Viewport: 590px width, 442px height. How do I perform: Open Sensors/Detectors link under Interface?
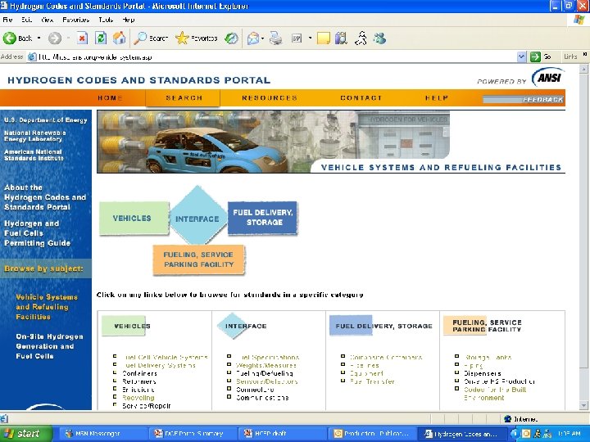[x=267, y=381]
